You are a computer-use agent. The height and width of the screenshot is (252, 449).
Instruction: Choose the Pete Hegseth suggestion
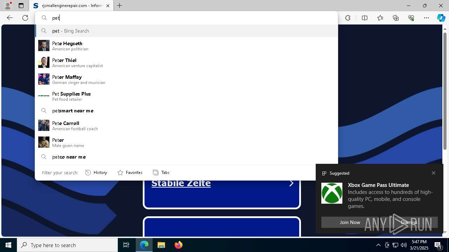(186, 45)
